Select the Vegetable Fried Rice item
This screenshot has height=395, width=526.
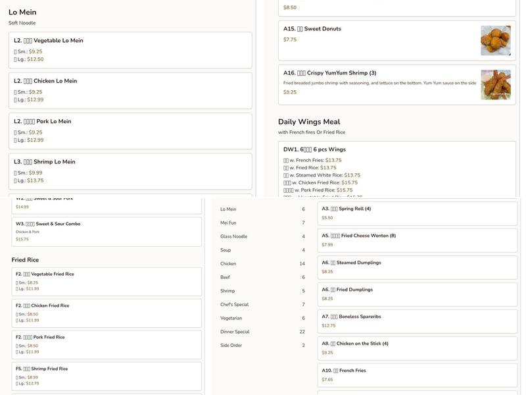click(x=107, y=281)
